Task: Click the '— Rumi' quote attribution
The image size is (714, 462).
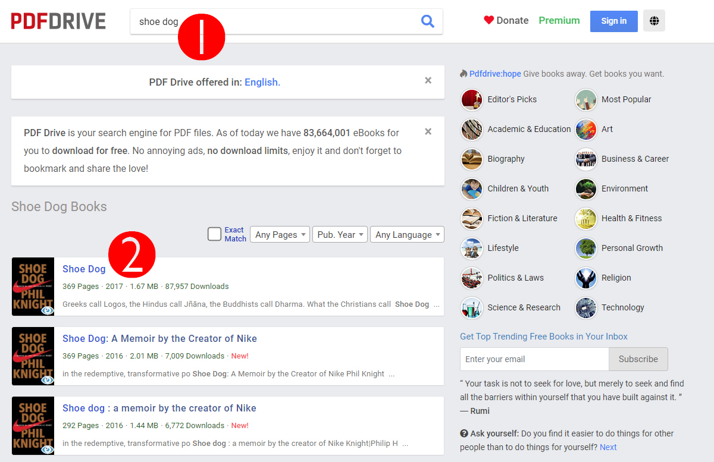Action: (x=475, y=411)
